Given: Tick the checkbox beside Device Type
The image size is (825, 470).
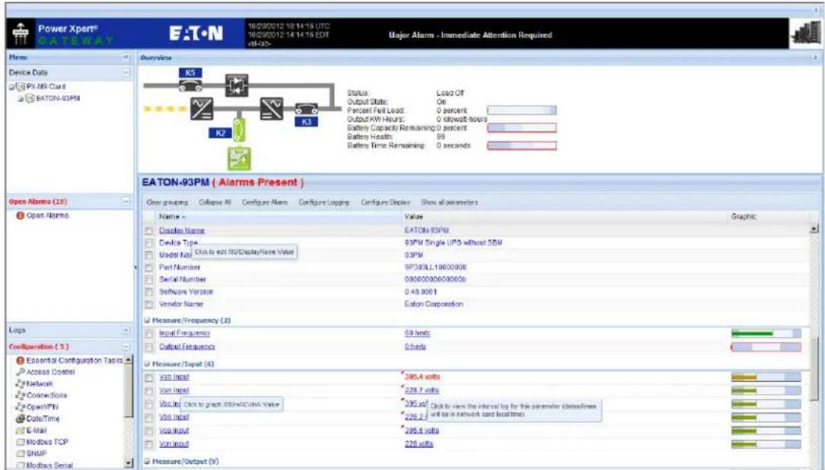Looking at the screenshot, I should click(149, 243).
